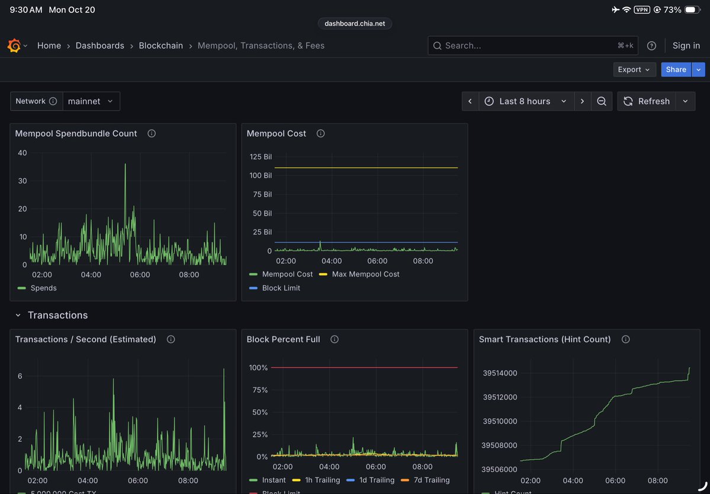The height and width of the screenshot is (494, 710).
Task: Open info icon for Mempool Spendbundle Count
Action: click(152, 134)
